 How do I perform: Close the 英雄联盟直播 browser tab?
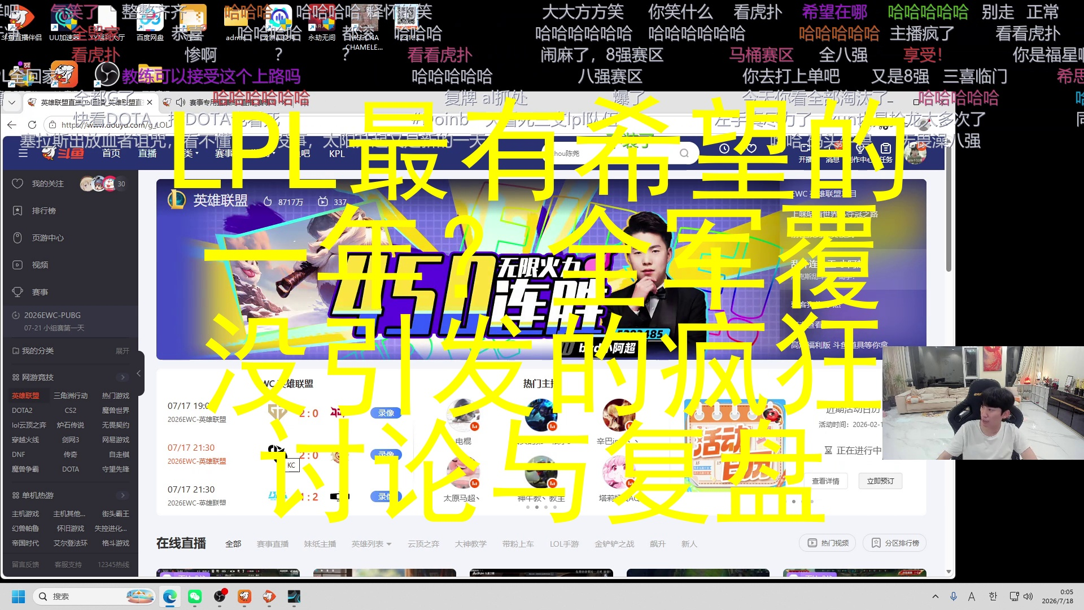150,102
